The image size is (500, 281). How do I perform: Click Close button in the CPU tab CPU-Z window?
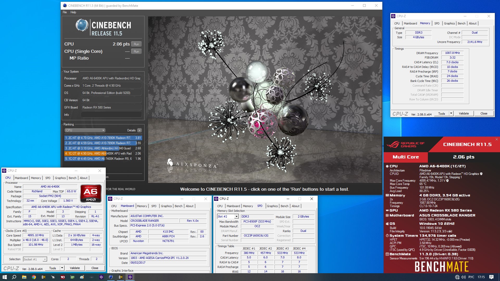click(95, 268)
